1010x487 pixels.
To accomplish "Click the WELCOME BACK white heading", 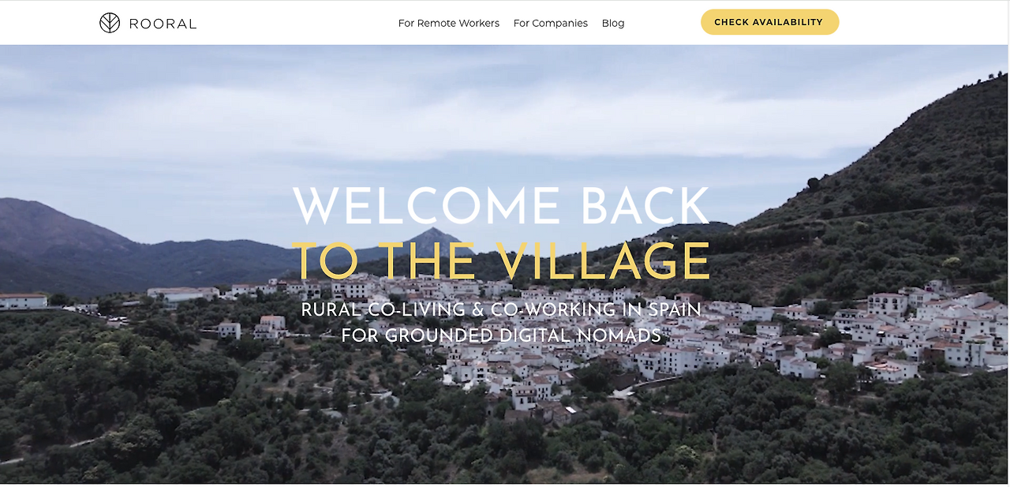I will [x=501, y=206].
